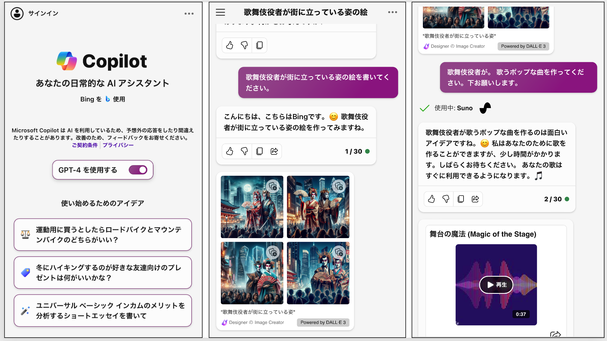Click the share arrow below the song card
Image resolution: width=607 pixels, height=341 pixels.
click(x=555, y=334)
